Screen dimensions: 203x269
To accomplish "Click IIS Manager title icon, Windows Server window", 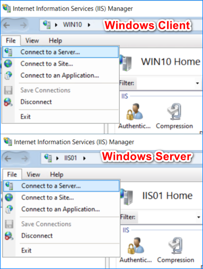I will (x=7, y=142).
